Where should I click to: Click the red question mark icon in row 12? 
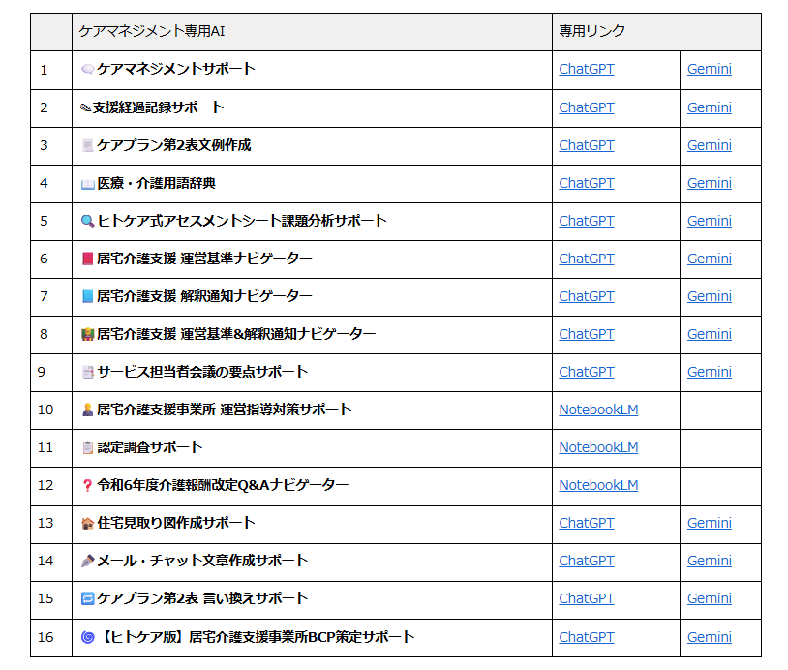point(87,485)
